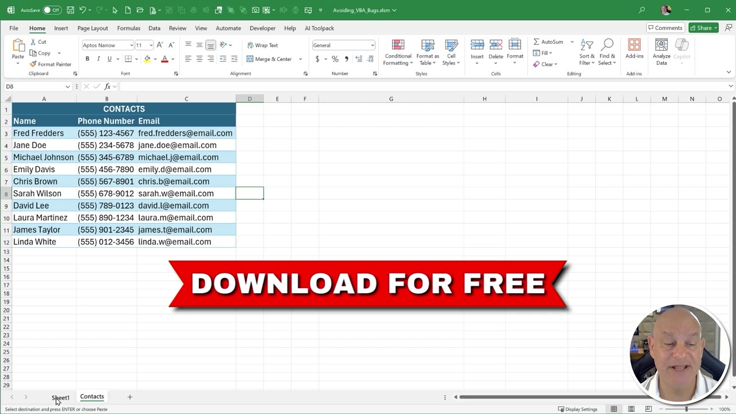736x414 pixels.
Task: Add a new sheet with the plus button
Action: 129,397
